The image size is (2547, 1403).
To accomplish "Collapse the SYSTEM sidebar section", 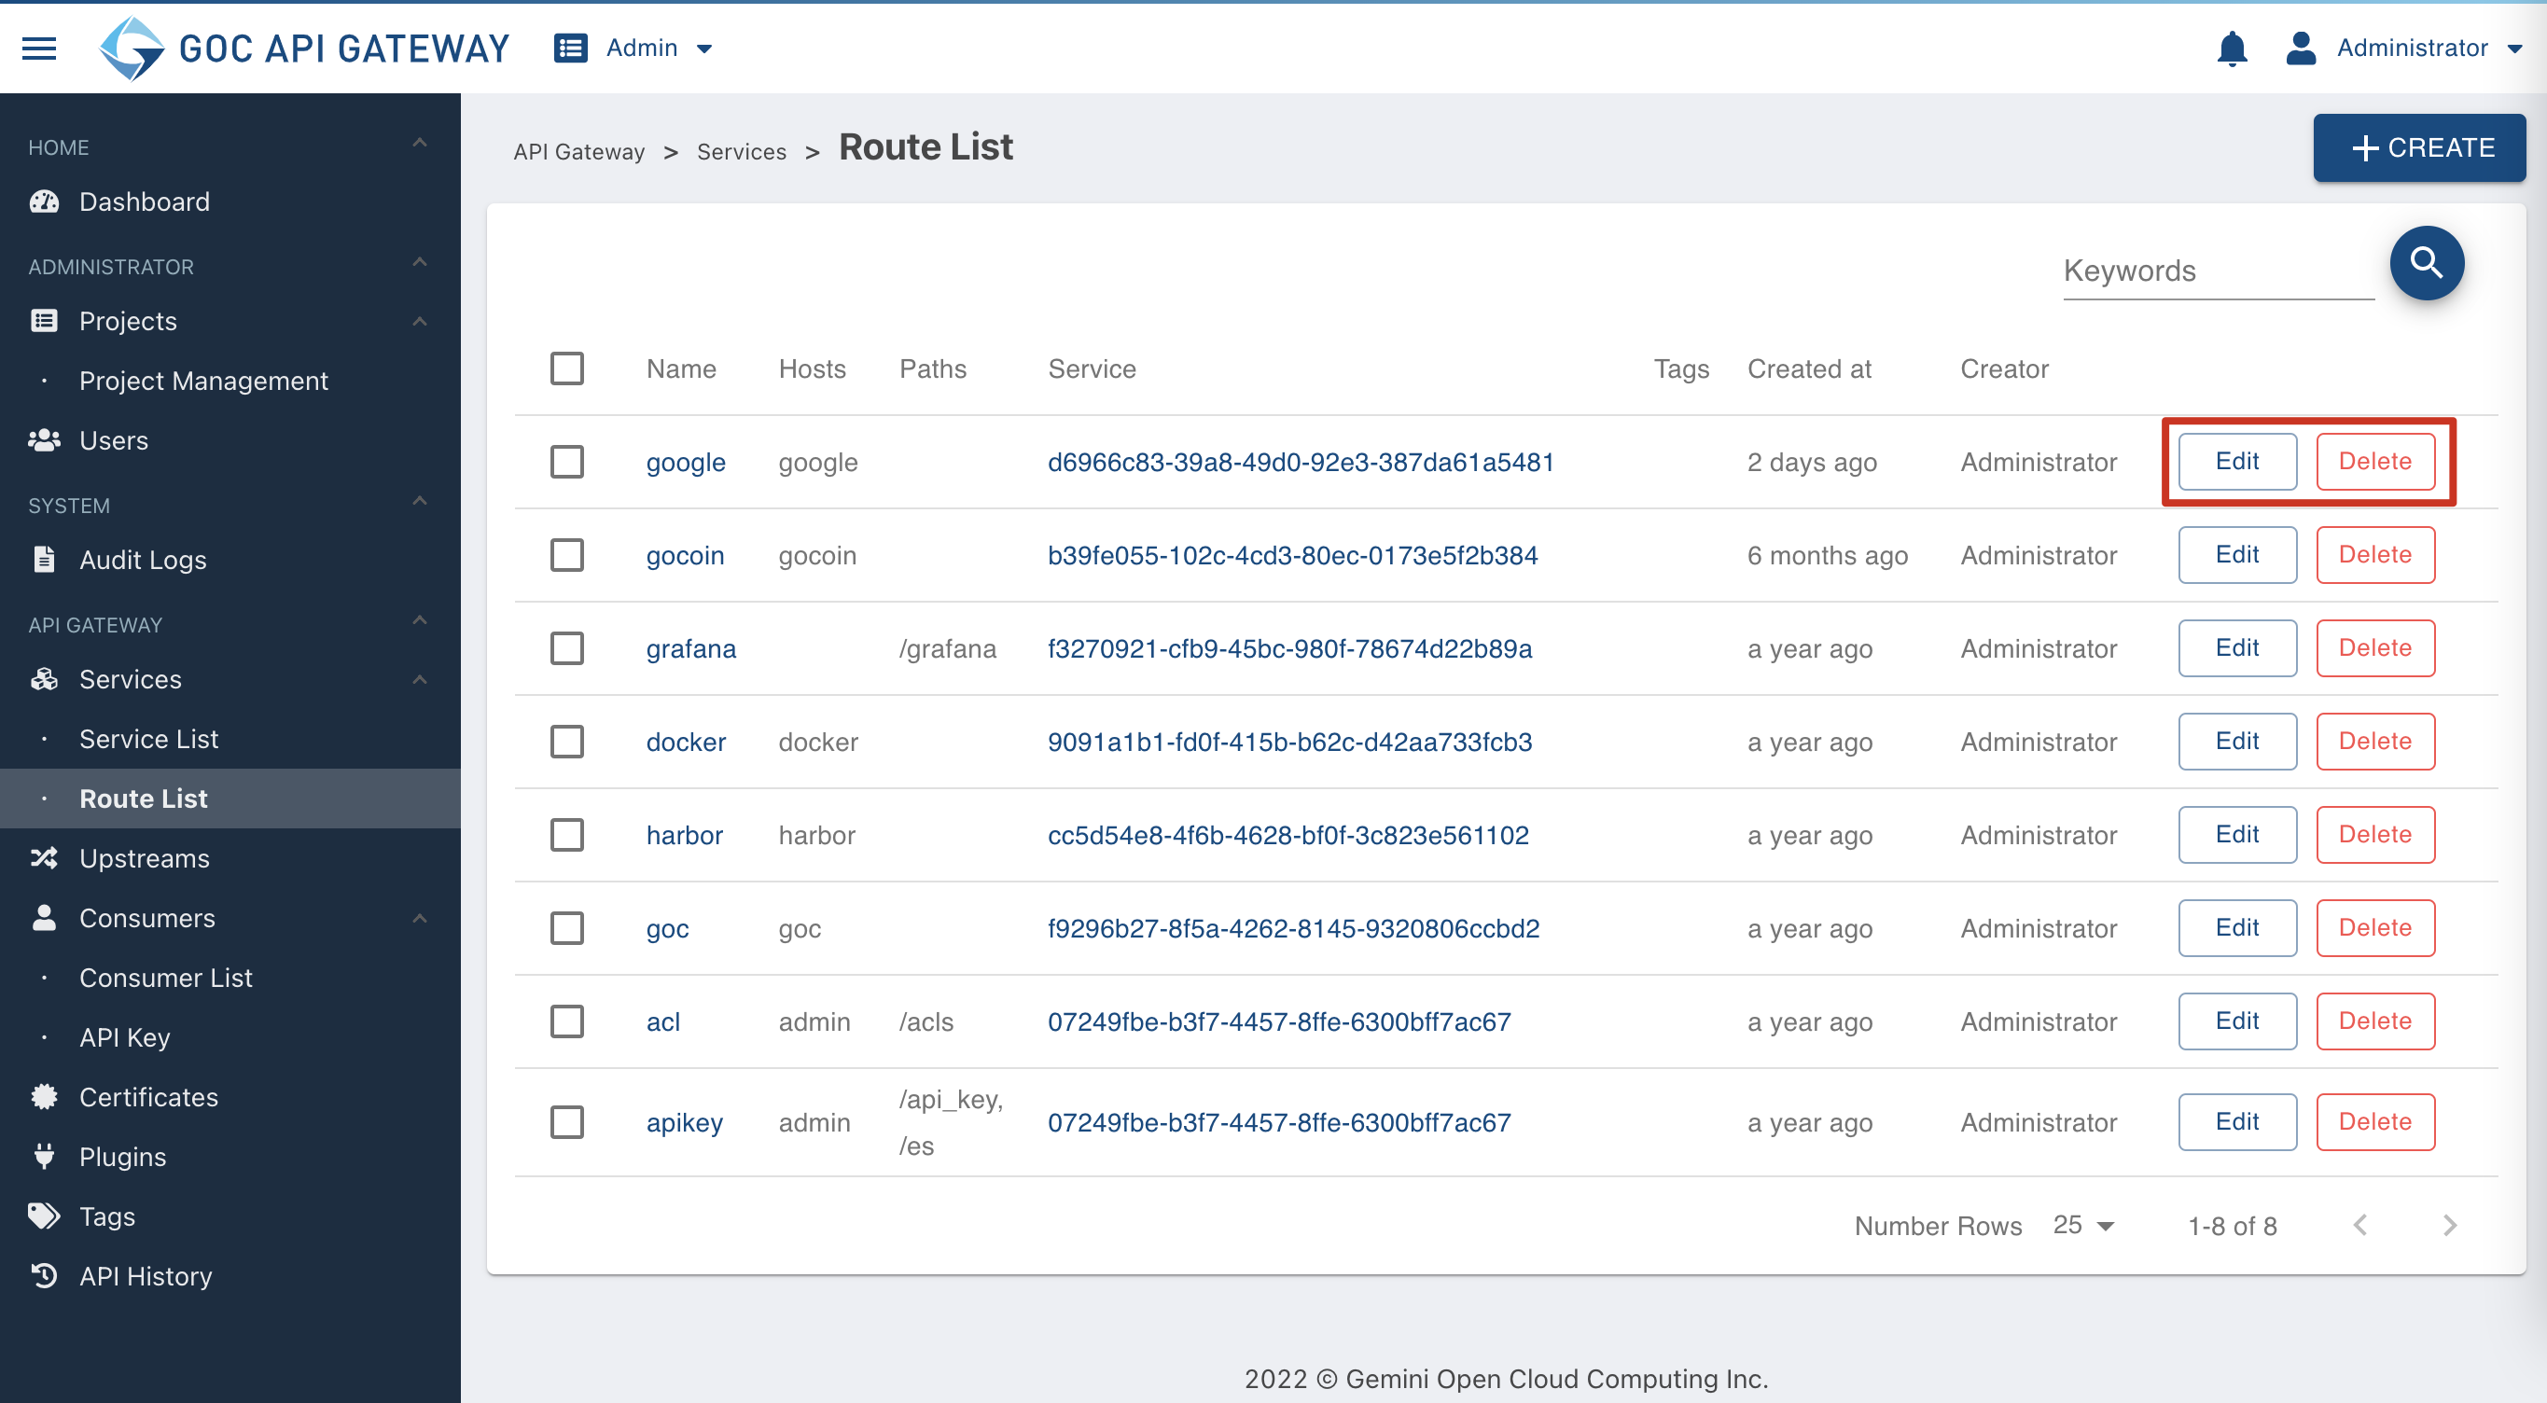I will point(419,501).
